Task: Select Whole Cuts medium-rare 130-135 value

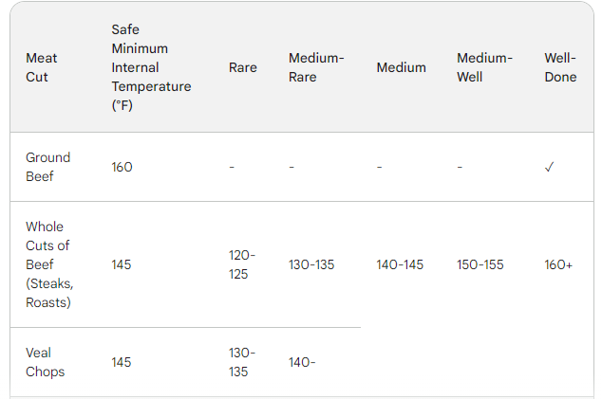Action: [x=311, y=264]
